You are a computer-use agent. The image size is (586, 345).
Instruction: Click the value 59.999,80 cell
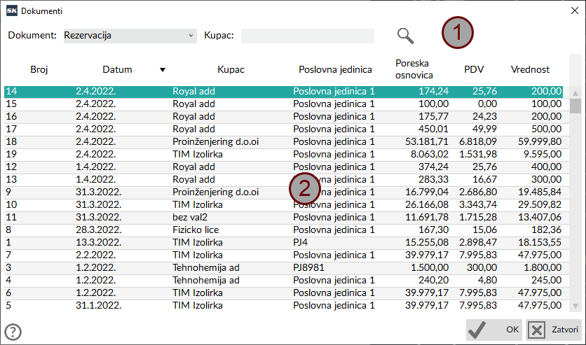tap(540, 142)
